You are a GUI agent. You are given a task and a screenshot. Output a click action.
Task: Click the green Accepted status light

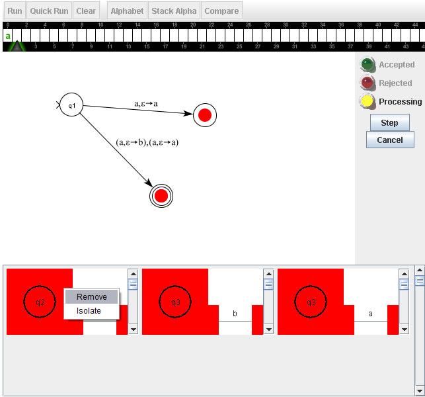pyautogui.click(x=367, y=65)
